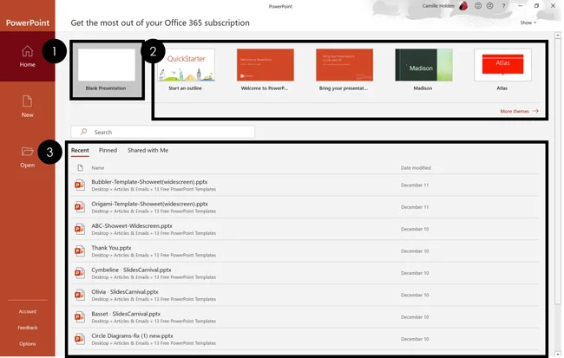
Task: Click the More themes link
Action: [x=519, y=111]
